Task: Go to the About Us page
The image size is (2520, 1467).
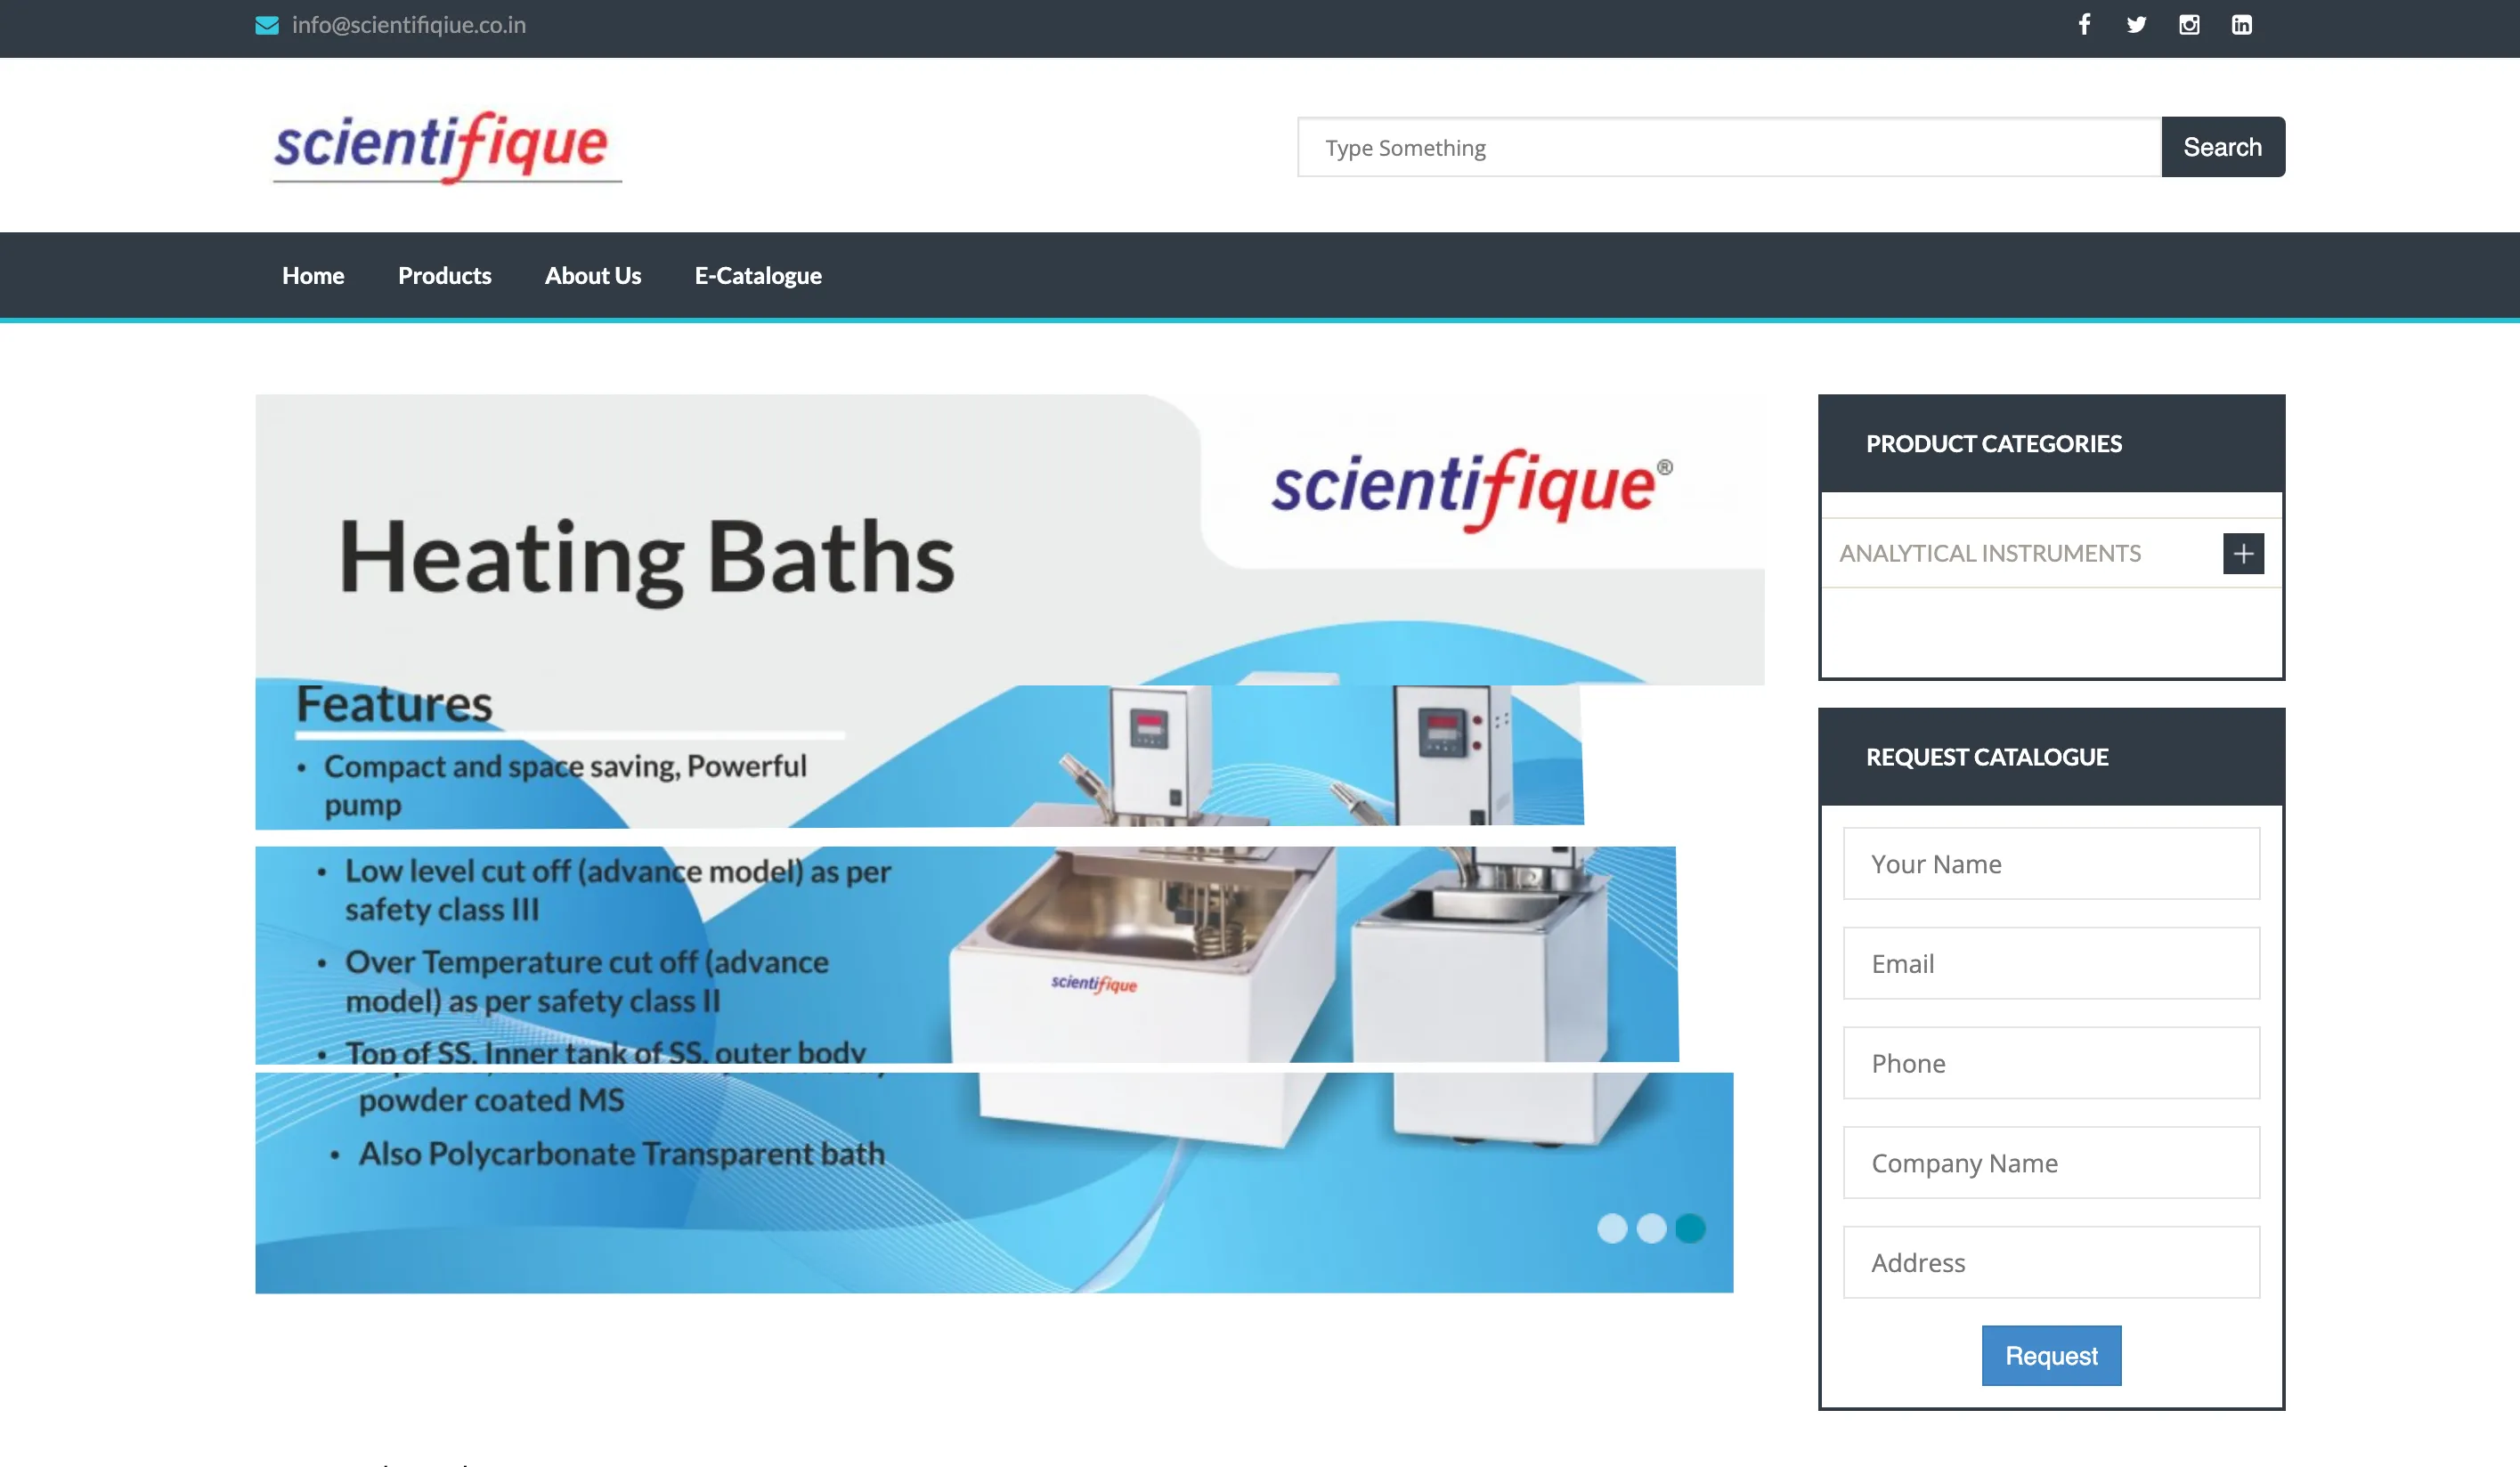Action: pos(593,275)
